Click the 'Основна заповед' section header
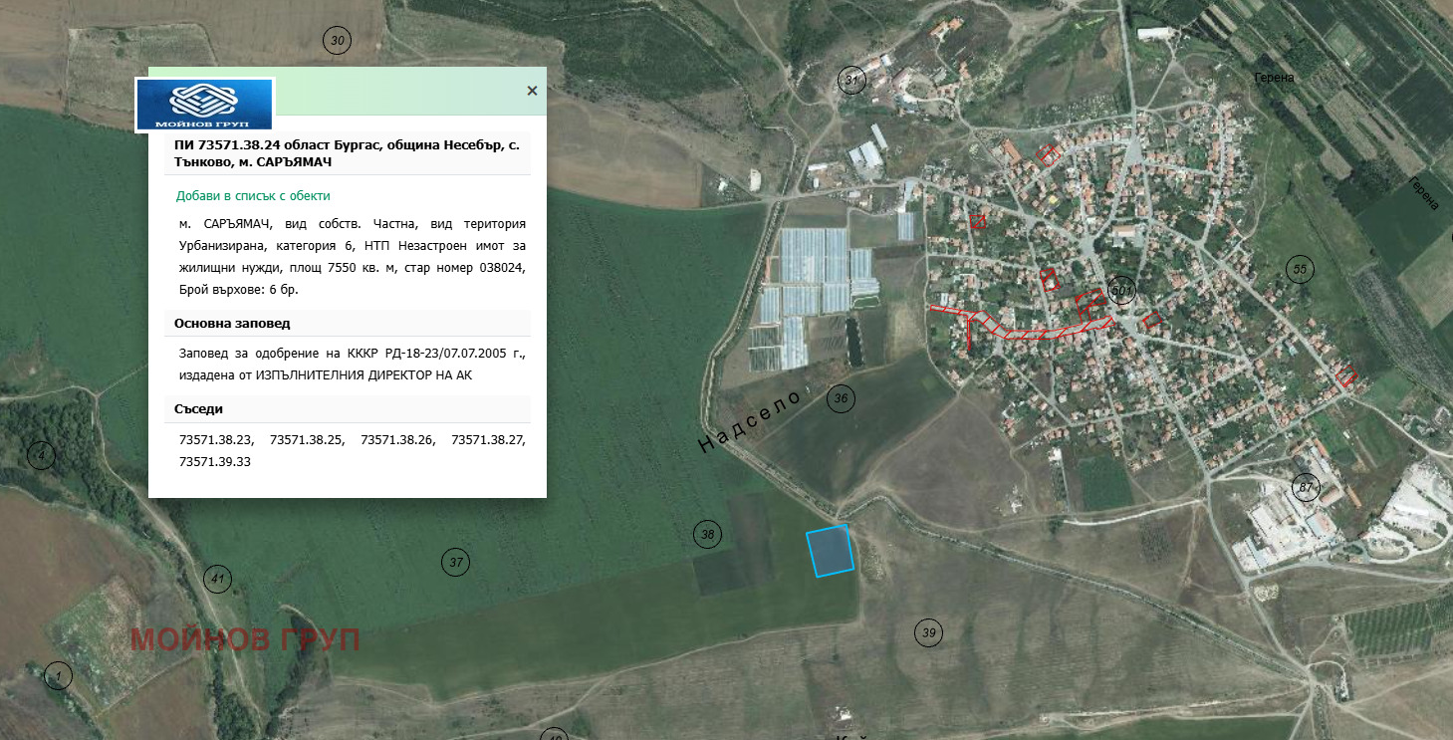This screenshot has width=1453, height=740. (233, 324)
